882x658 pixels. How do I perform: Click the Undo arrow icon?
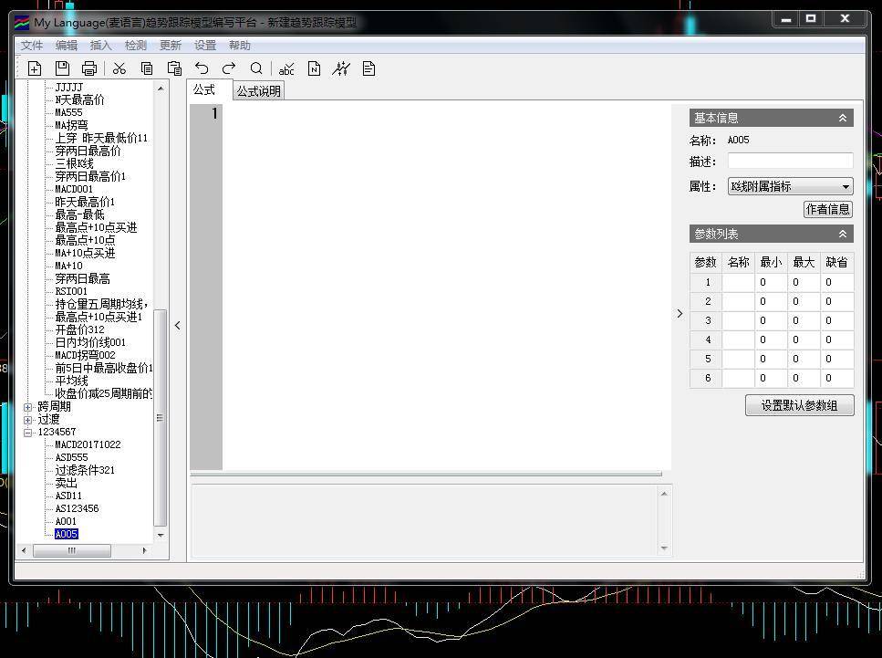[x=202, y=68]
